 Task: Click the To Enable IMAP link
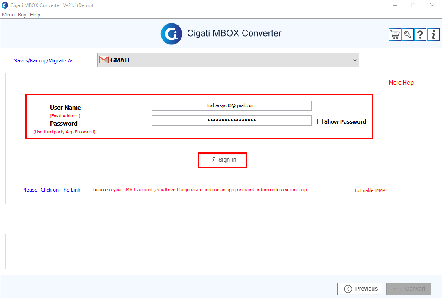369,190
